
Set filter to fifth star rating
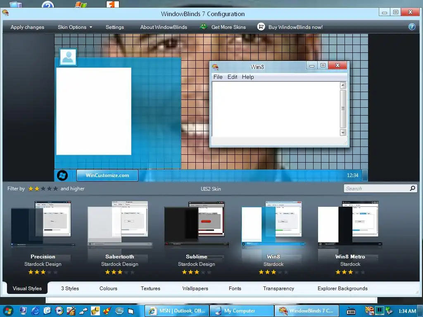56,189
